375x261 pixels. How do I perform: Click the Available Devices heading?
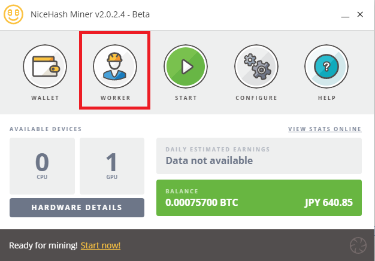pyautogui.click(x=46, y=129)
